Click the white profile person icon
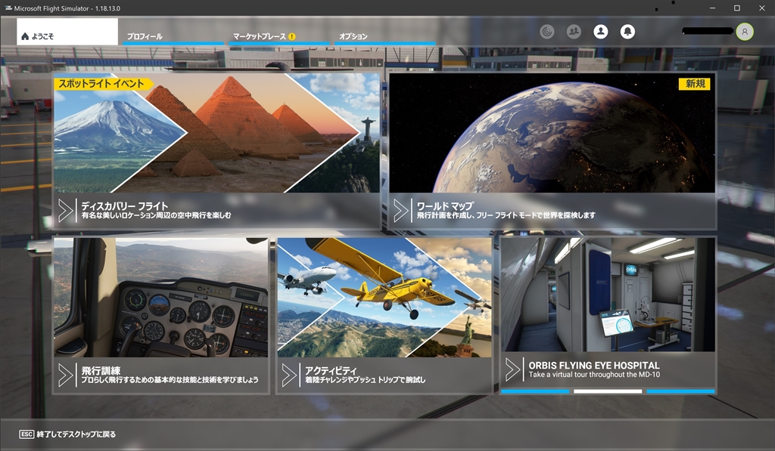 tap(600, 32)
